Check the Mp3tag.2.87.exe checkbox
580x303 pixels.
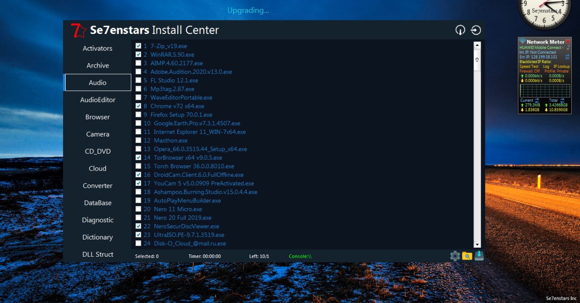coord(138,89)
